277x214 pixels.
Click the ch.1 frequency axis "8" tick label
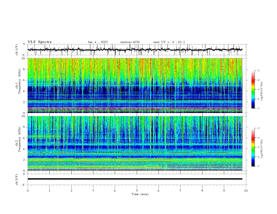click(x=25, y=69)
